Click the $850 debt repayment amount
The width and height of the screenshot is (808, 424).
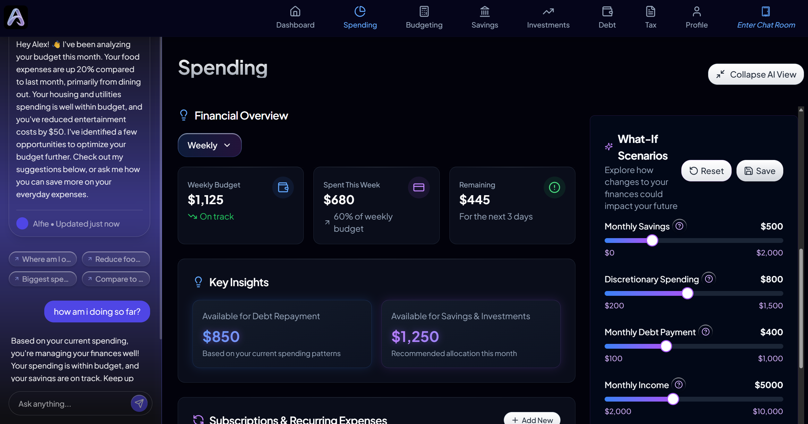click(x=221, y=337)
